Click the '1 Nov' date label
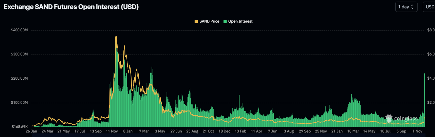 click(x=418, y=132)
